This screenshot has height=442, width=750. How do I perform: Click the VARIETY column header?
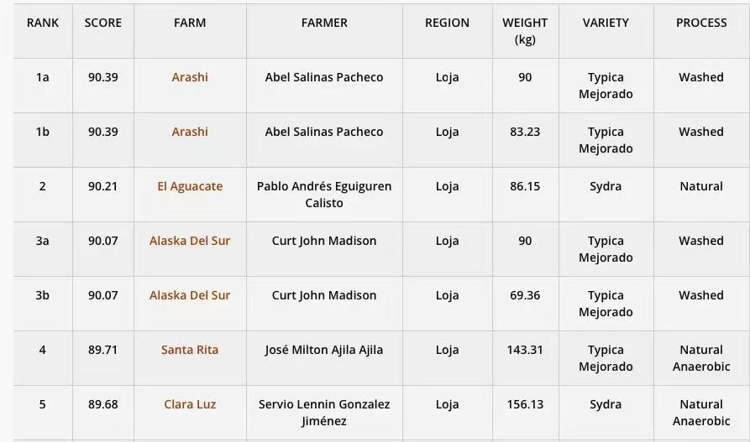(606, 23)
